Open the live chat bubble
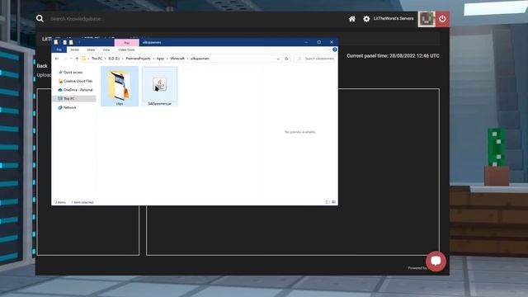Screen dimensions: 528x297 [x=436, y=261]
